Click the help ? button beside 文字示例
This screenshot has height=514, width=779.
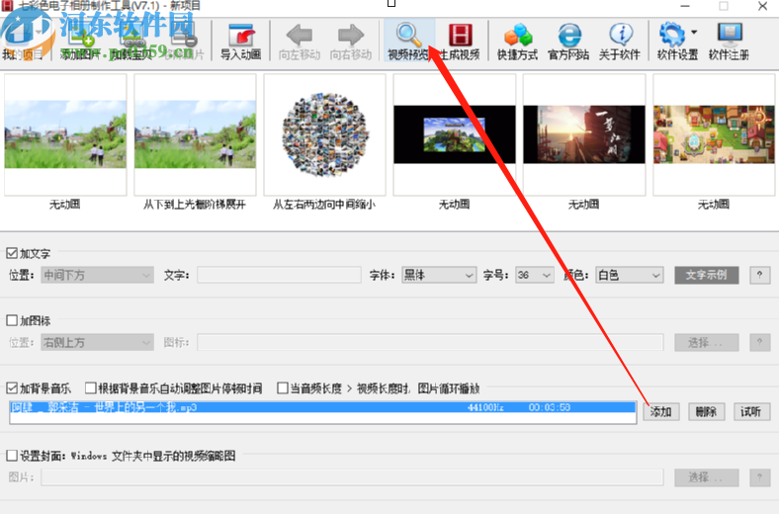tap(759, 275)
